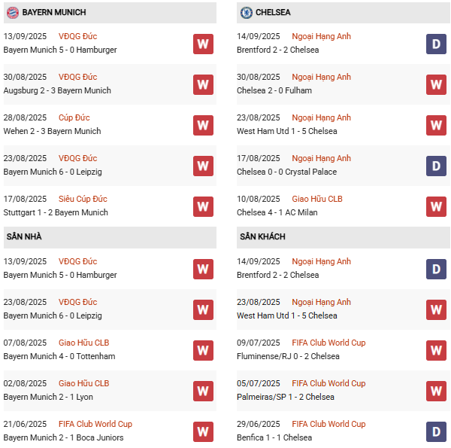
Task: Click the Chelsea club crest
Action: (246, 13)
